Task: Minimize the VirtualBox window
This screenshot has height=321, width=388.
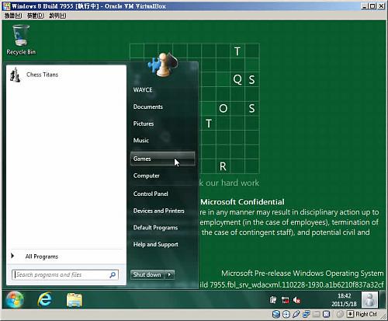Action: [x=365, y=6]
